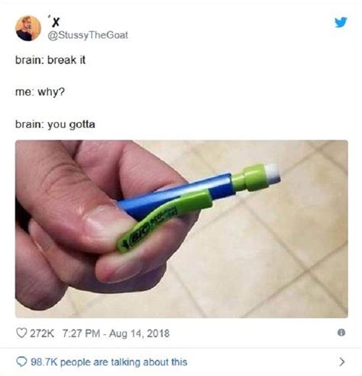This screenshot has height=376, width=362.
Task: Open the 7:27 PM - Aug 14, 2018 timestamp
Action: tap(116, 333)
